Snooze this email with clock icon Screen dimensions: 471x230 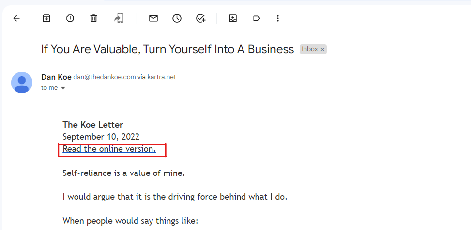[x=177, y=18]
